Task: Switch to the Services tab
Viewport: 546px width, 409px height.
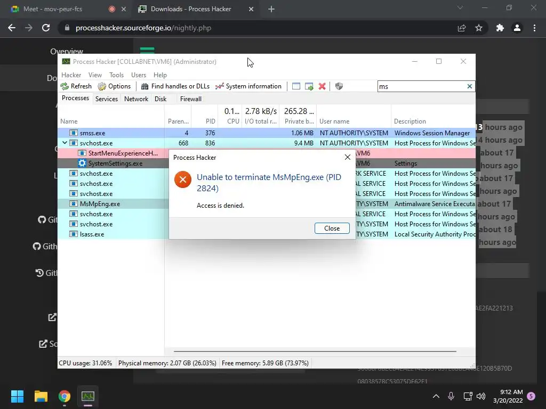Action: [107, 99]
